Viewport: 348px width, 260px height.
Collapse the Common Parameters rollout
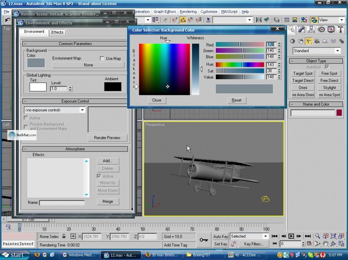click(75, 43)
